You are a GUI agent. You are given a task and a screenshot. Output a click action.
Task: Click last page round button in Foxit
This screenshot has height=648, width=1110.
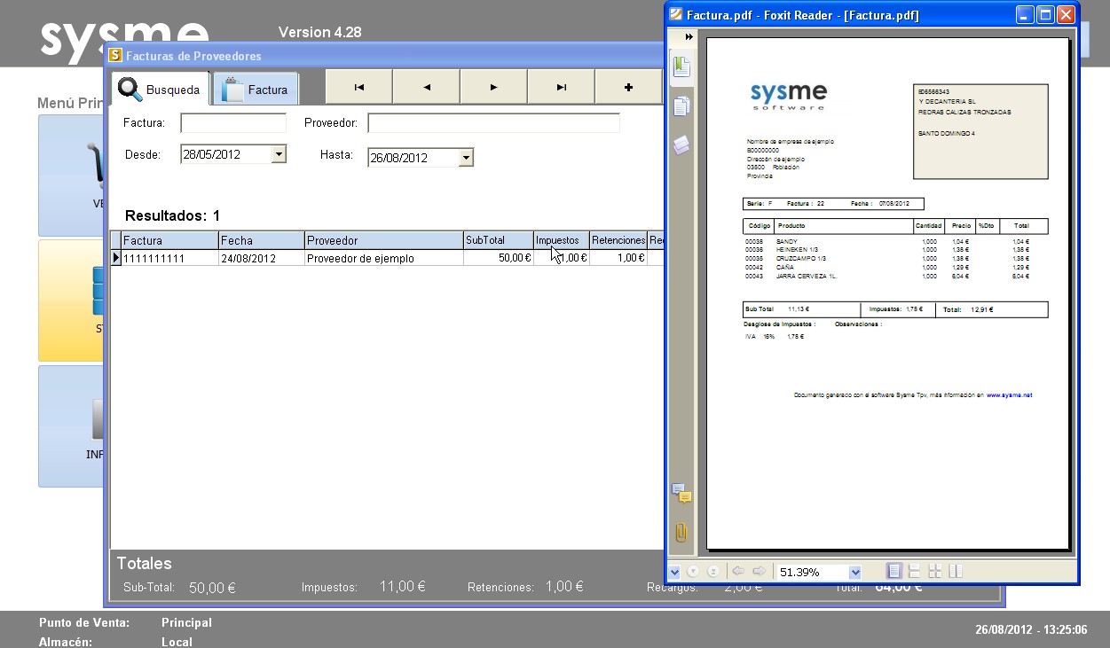coord(712,572)
